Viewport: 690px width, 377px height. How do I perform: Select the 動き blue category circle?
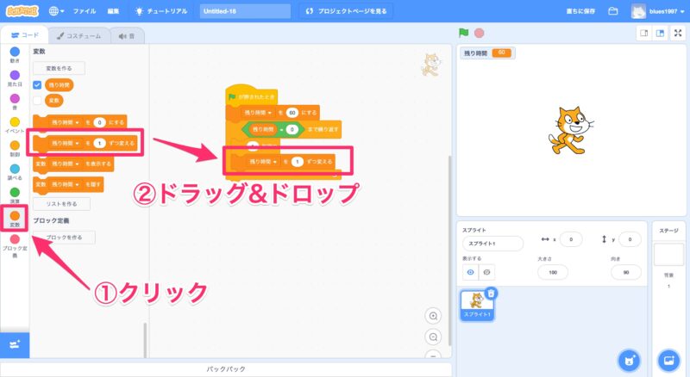pos(15,53)
